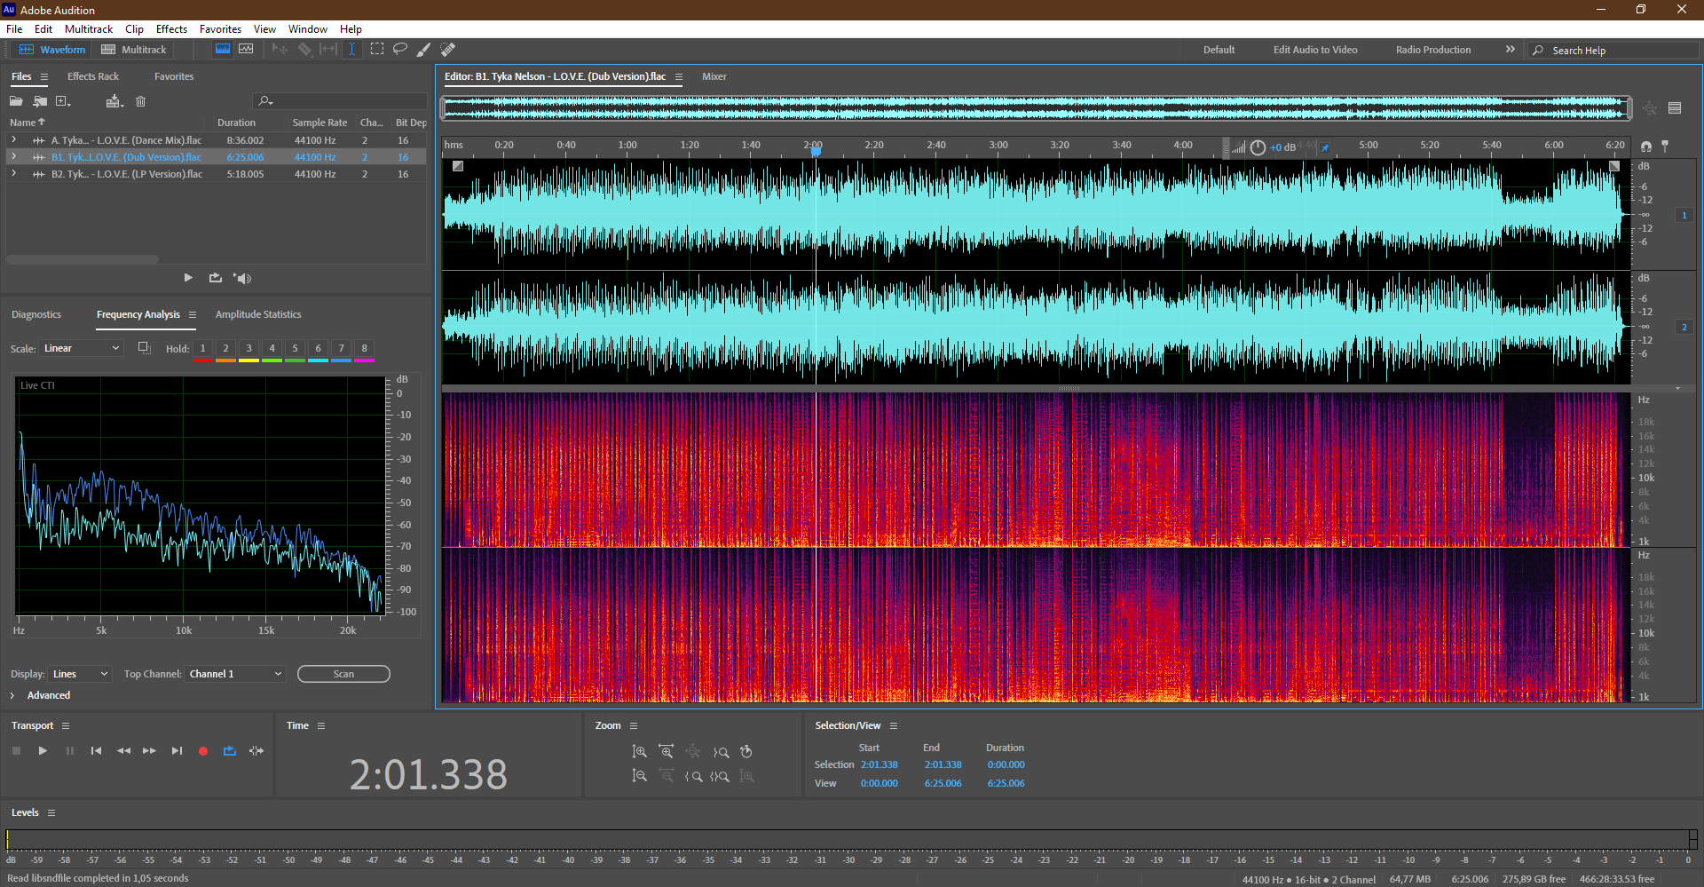Click the Open File folder icon
This screenshot has height=887, width=1704.
(17, 101)
